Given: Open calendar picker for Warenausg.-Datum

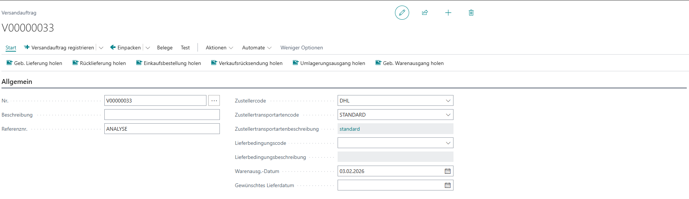Looking at the screenshot, I should [448, 171].
